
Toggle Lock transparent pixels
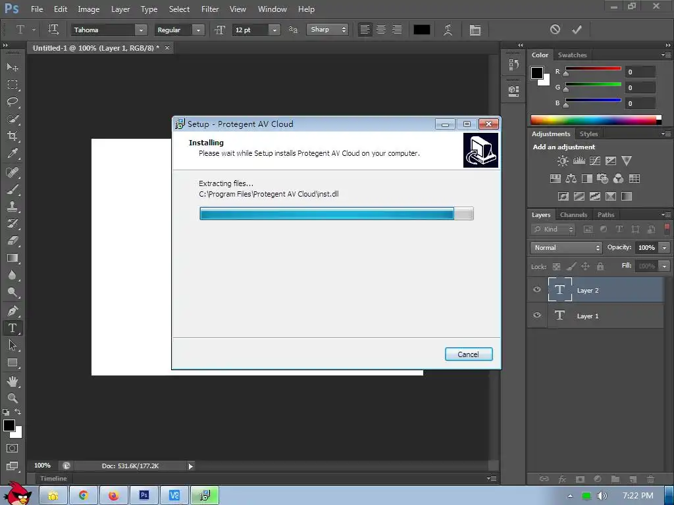[x=556, y=267]
